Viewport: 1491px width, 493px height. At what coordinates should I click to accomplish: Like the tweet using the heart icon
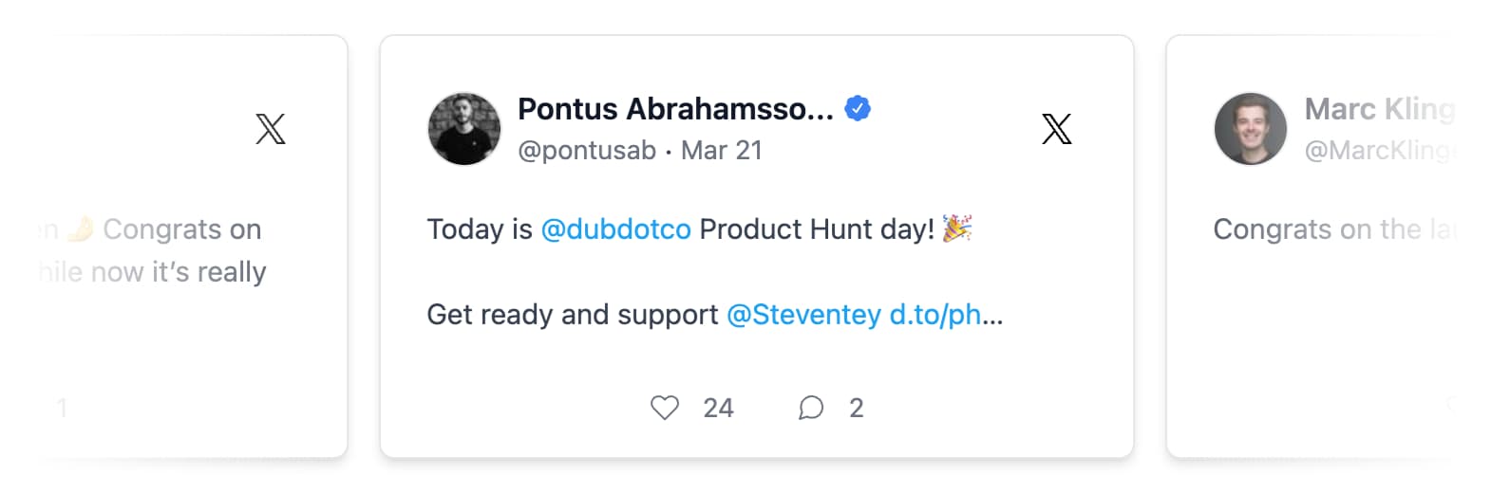[665, 408]
